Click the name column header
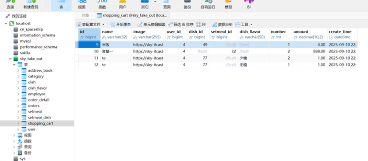Image resolution: width=368 pixels, height=161 pixels. (x=116, y=35)
